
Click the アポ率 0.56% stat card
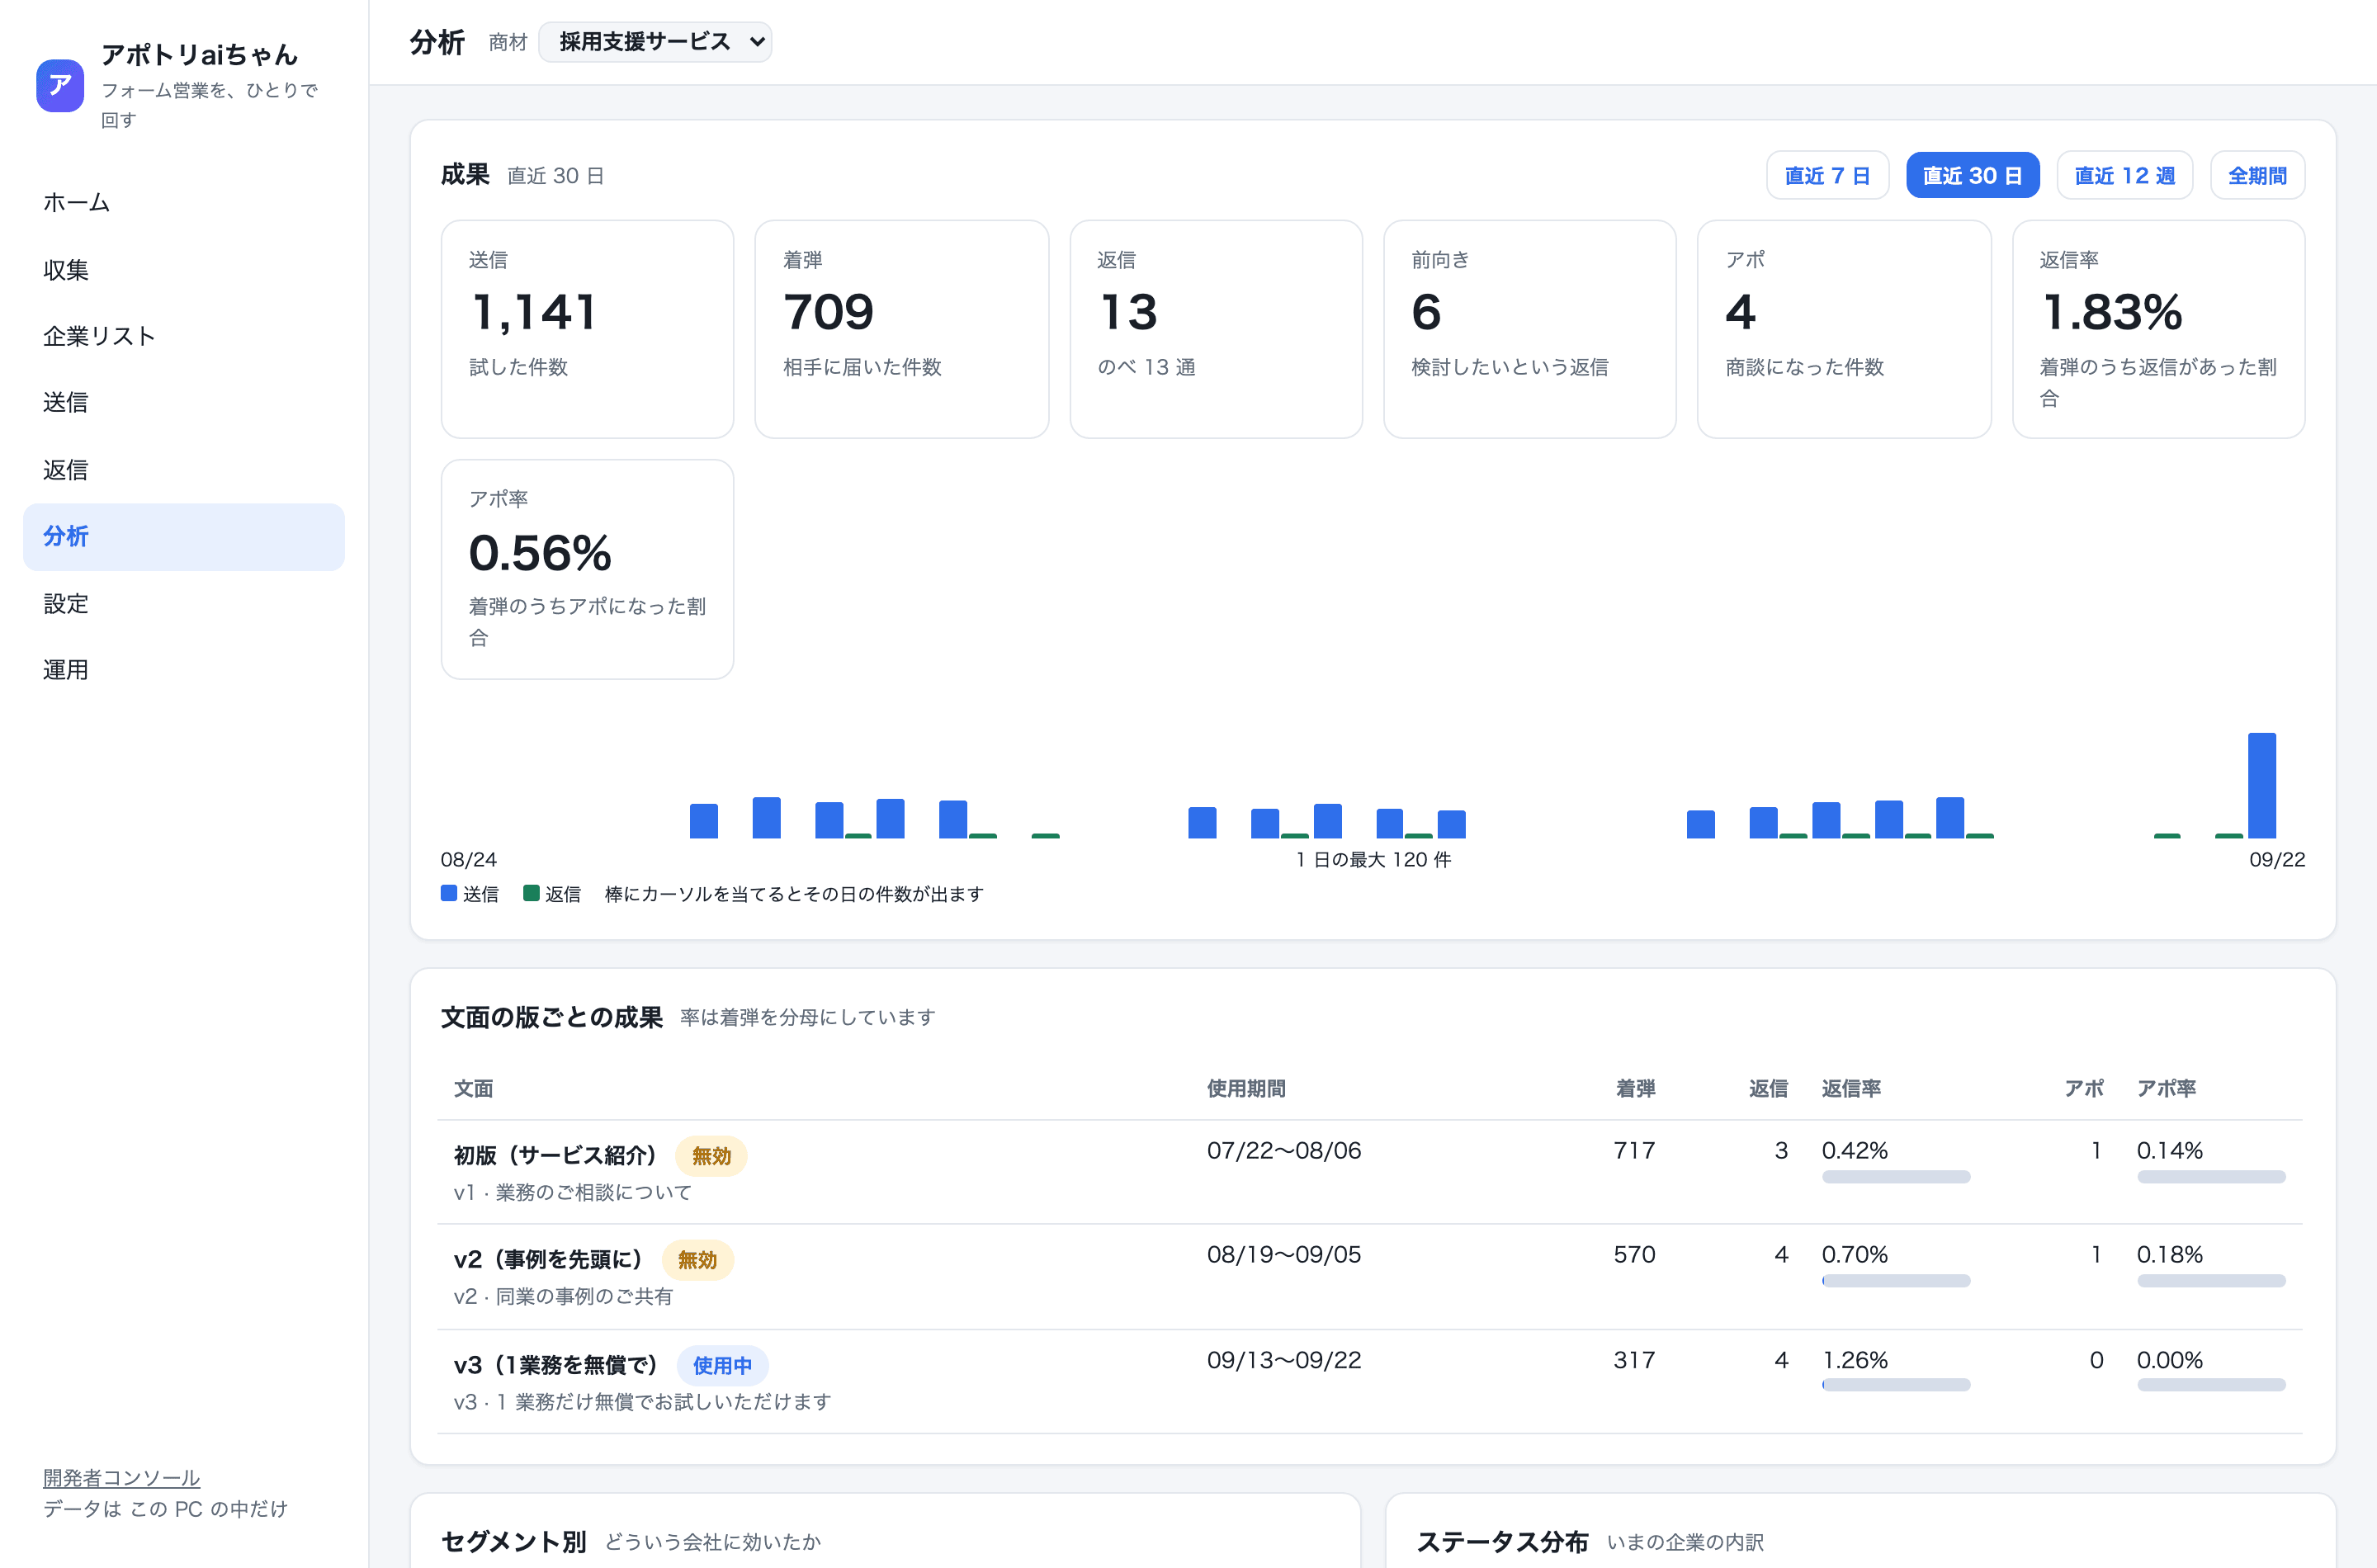pos(588,569)
